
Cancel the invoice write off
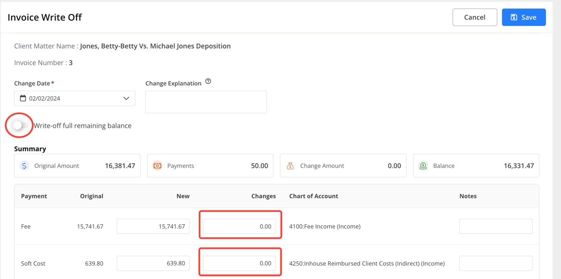click(475, 17)
